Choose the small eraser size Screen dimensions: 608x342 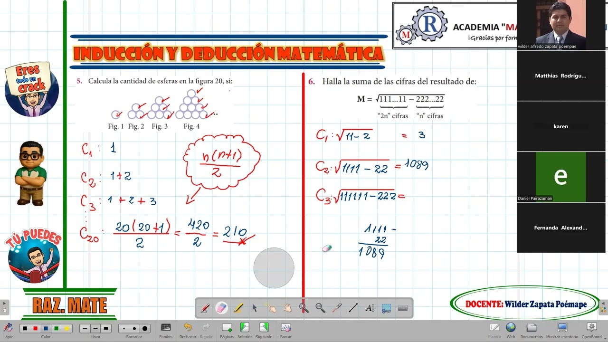pos(124,328)
